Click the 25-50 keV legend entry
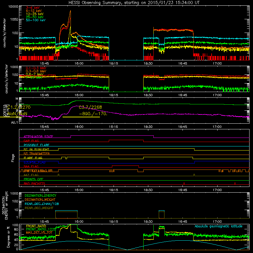The width and height of the screenshot is (253, 253). [35, 17]
